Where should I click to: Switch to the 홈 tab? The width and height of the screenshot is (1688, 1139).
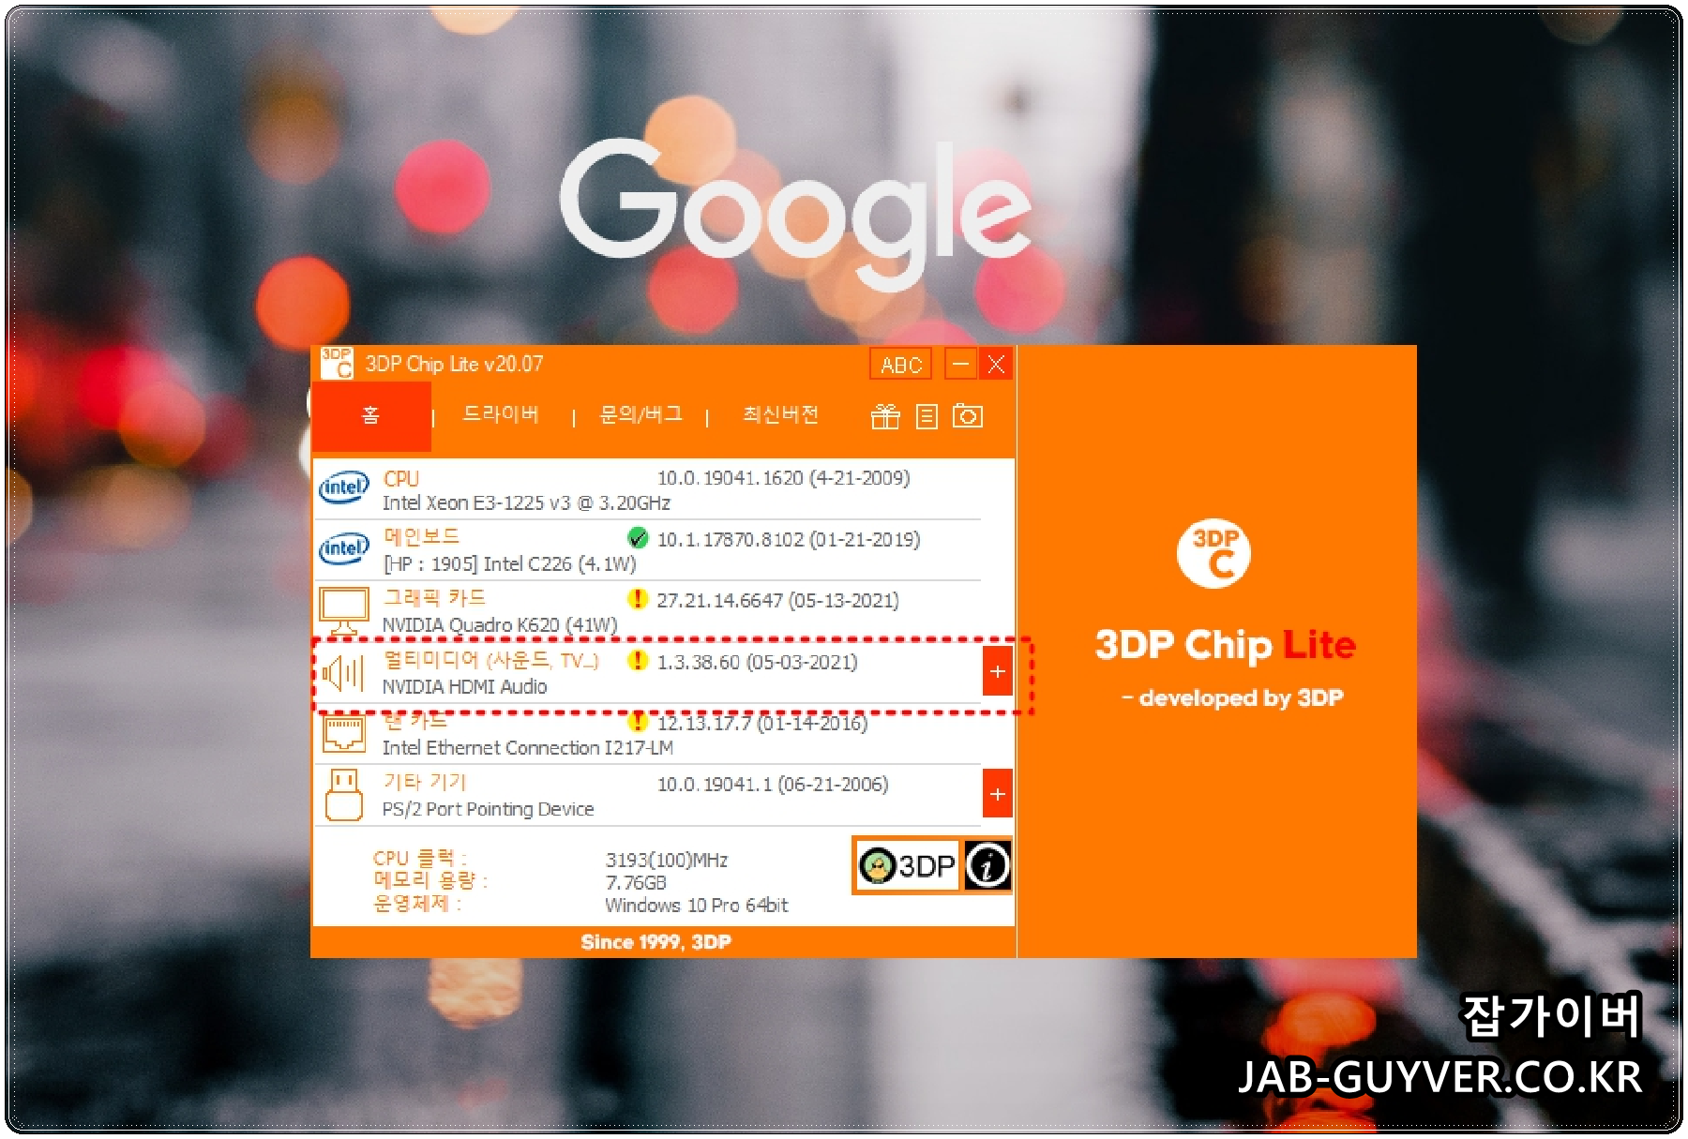coord(371,415)
